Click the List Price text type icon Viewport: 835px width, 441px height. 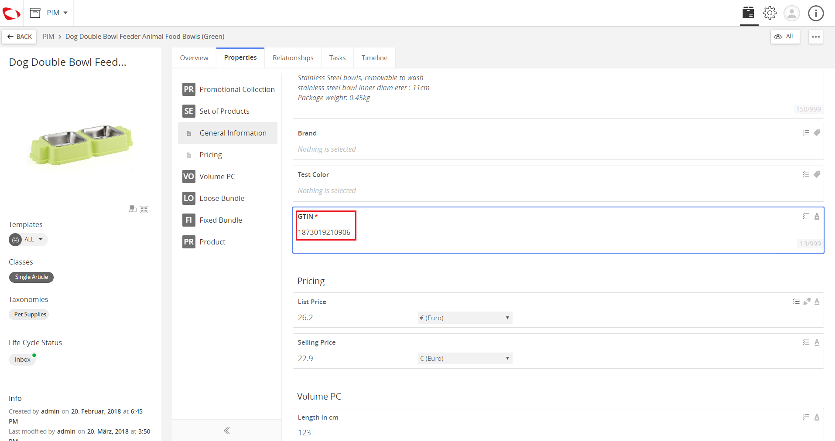(817, 302)
